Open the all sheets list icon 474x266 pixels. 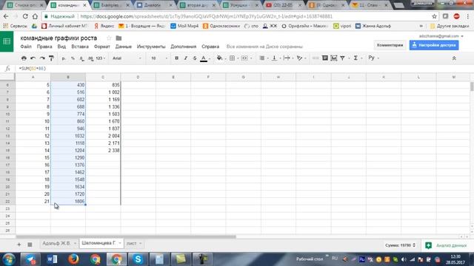click(x=30, y=245)
